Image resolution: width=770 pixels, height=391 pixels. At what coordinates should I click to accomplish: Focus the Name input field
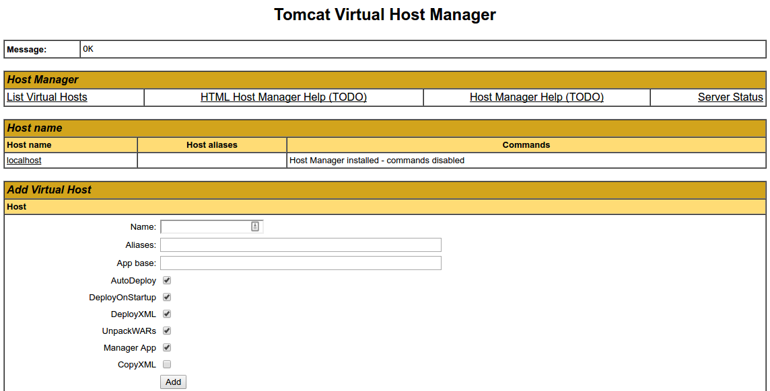click(211, 226)
